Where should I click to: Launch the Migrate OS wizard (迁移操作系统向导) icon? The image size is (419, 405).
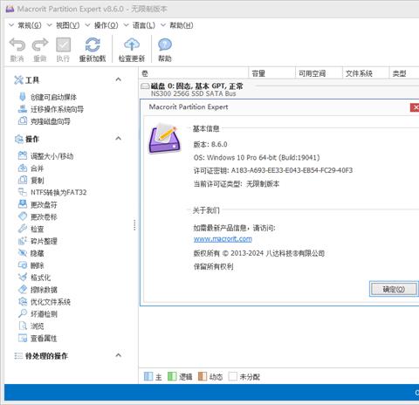pyautogui.click(x=23, y=109)
